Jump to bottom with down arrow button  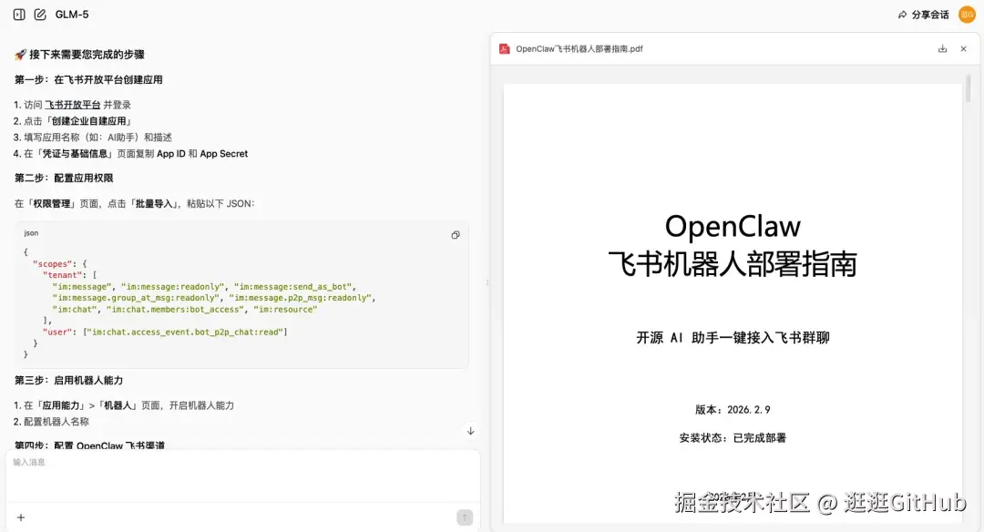(471, 431)
